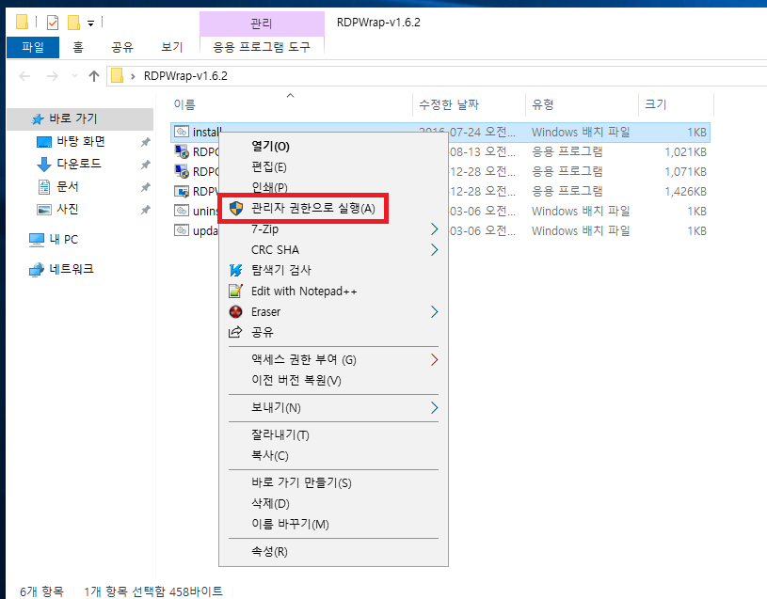This screenshot has height=599, width=767.
Task: Choose 공유 from context menu
Action: click(263, 333)
